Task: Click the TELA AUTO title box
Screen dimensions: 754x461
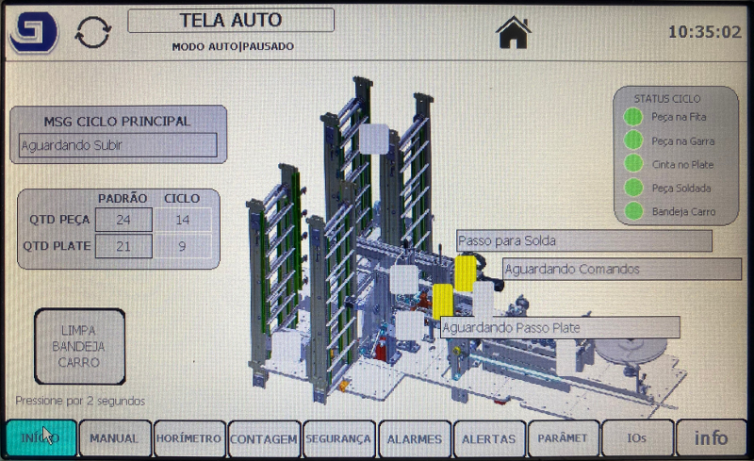Action: (x=231, y=20)
